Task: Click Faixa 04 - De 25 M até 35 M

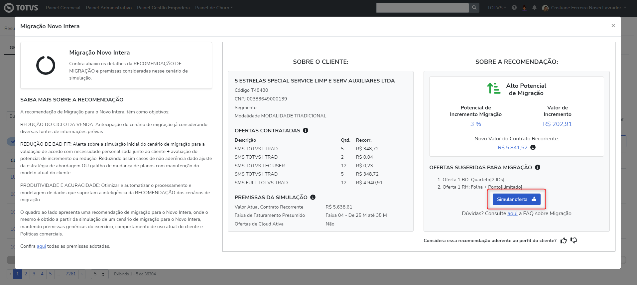Action: click(x=356, y=215)
